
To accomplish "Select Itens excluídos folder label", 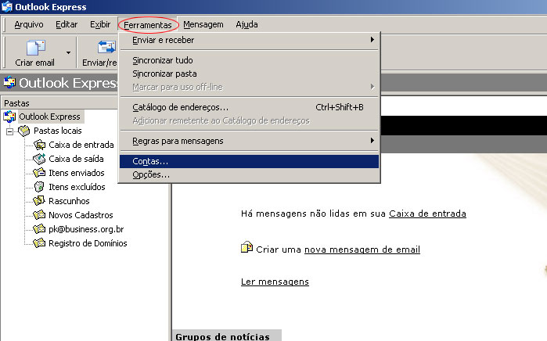I will (x=77, y=187).
